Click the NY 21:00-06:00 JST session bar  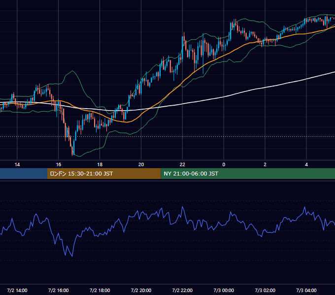pos(248,174)
